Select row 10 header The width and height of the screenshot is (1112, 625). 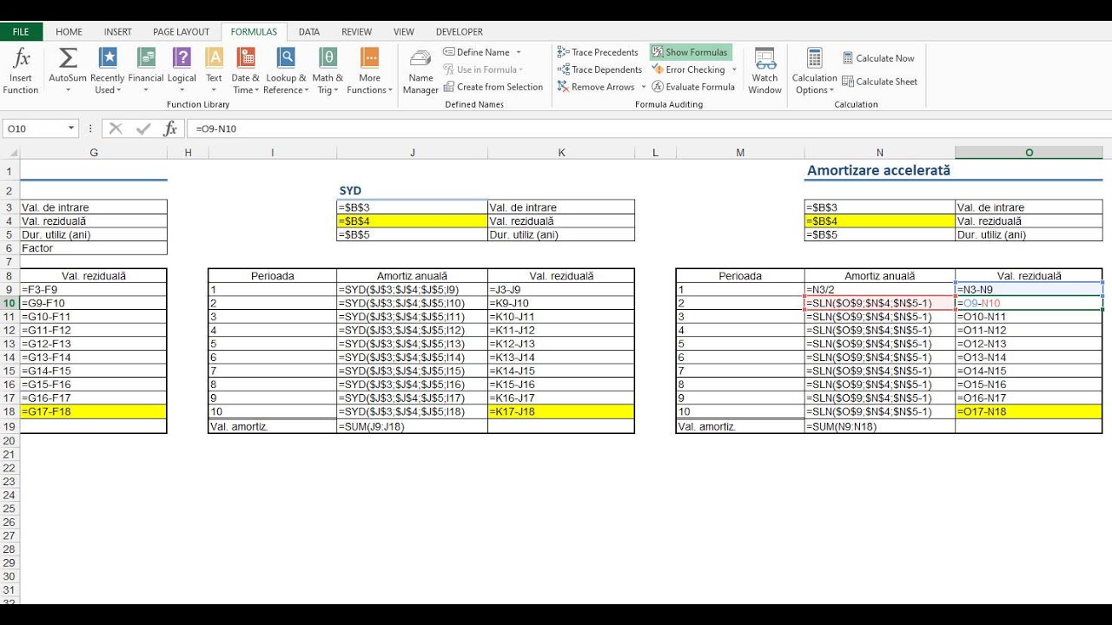(10, 303)
